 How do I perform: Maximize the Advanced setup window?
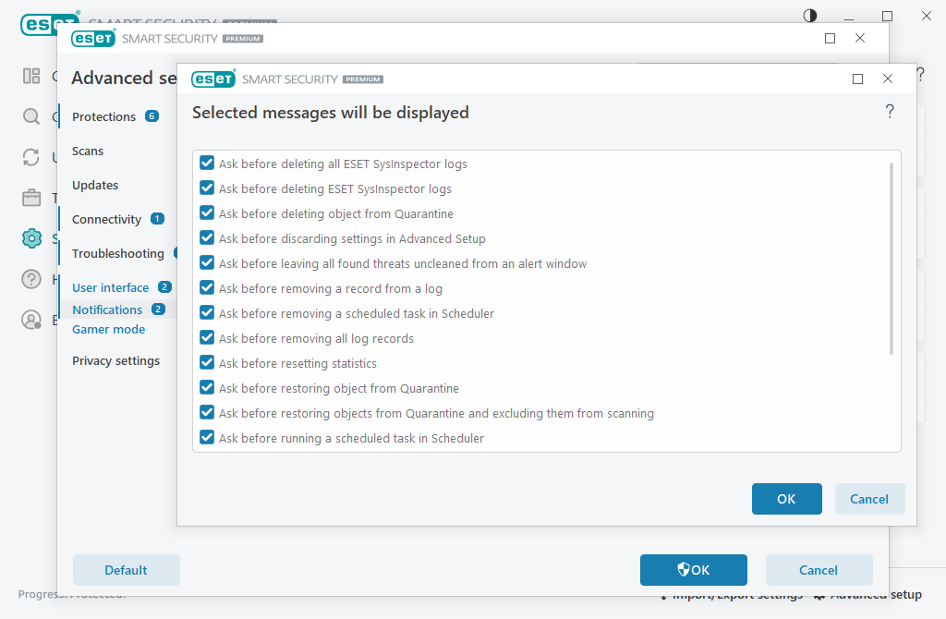pyautogui.click(x=831, y=39)
